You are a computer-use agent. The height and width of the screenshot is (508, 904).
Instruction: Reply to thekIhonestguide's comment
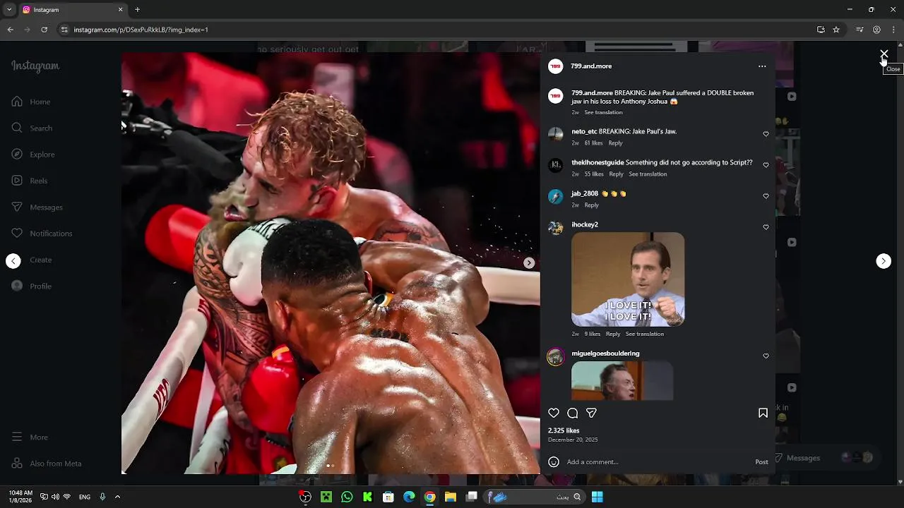(x=617, y=174)
